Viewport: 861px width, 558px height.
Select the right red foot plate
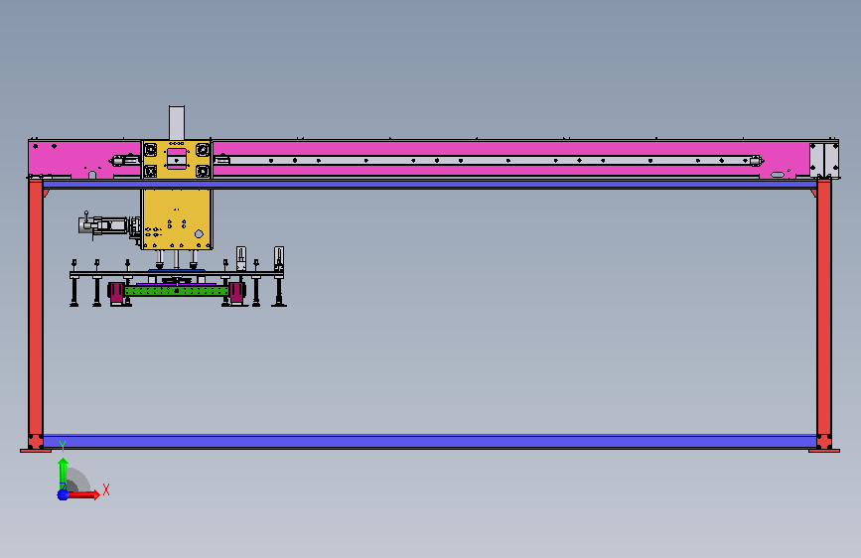click(823, 451)
